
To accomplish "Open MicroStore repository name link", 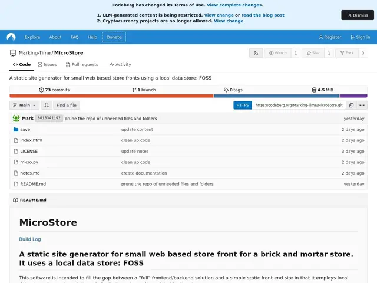I will pos(69,53).
